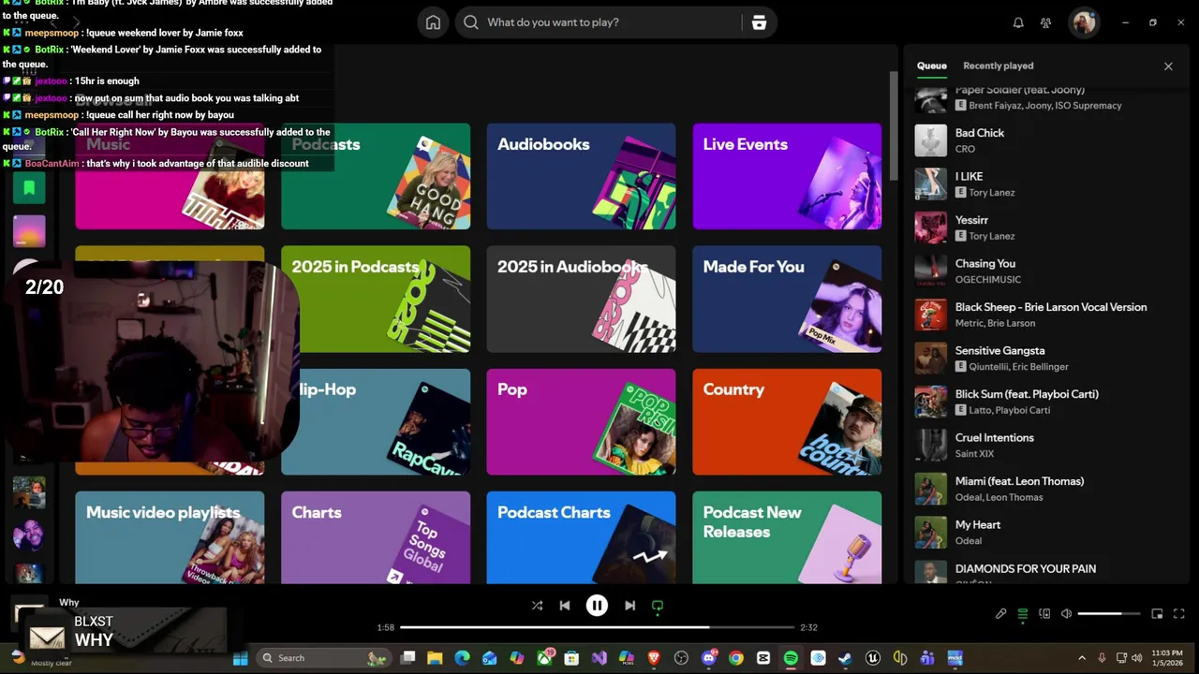Viewport: 1199px width, 674px height.
Task: Open the 2025 in Audiobooks card
Action: (581, 300)
